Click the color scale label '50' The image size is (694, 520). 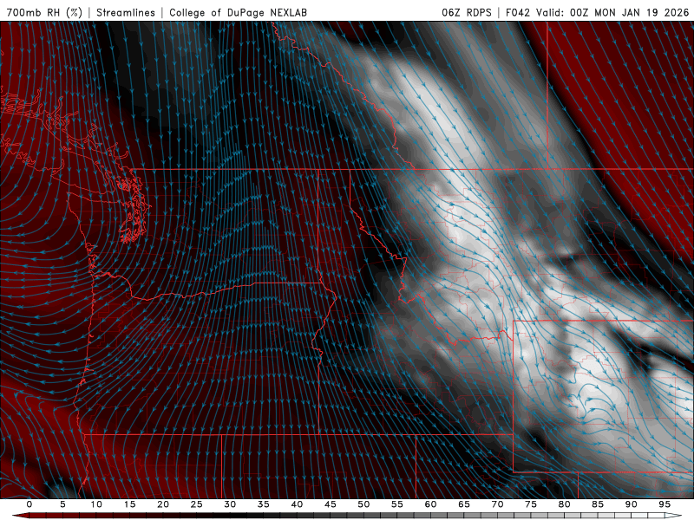363,504
